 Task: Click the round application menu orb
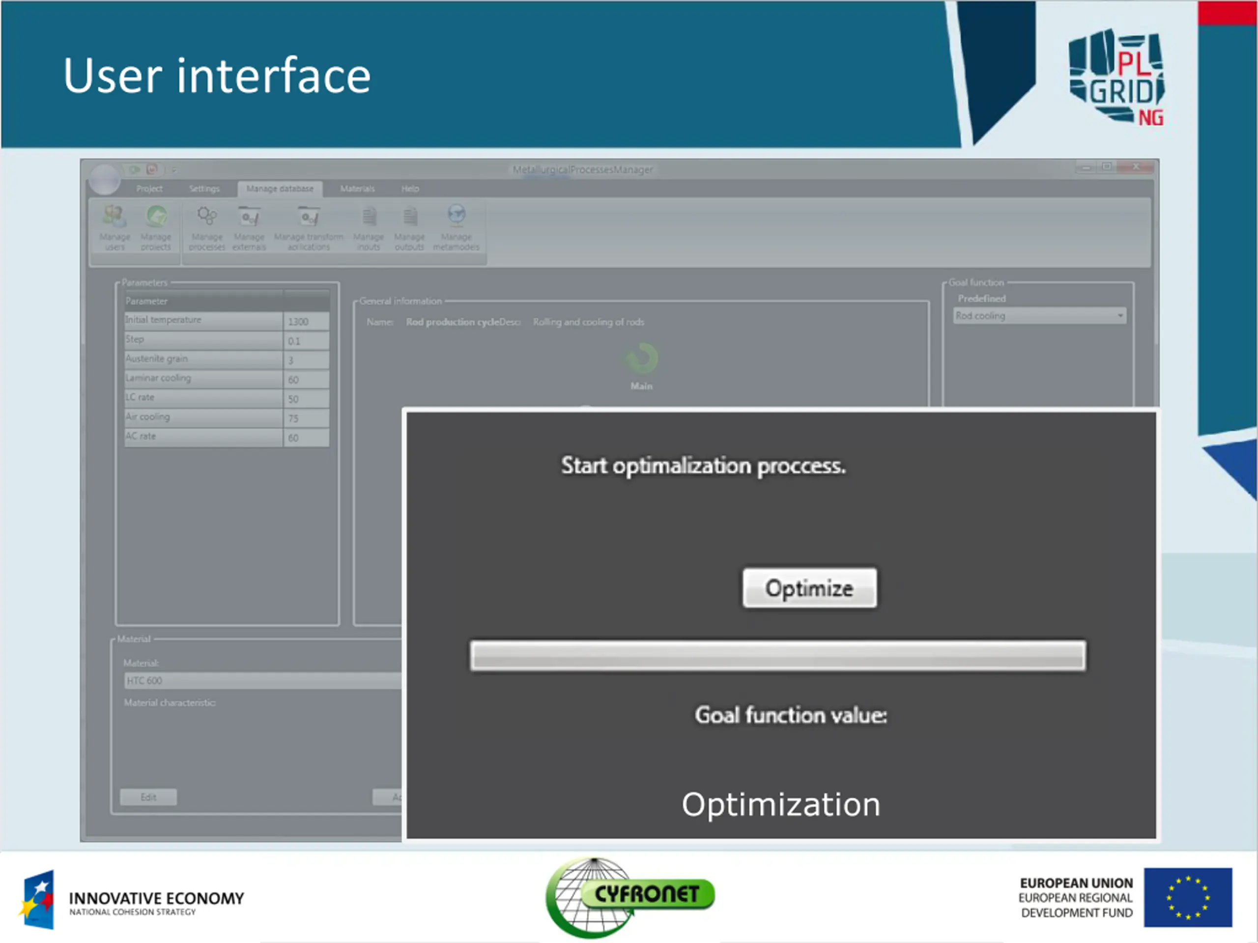tap(105, 179)
